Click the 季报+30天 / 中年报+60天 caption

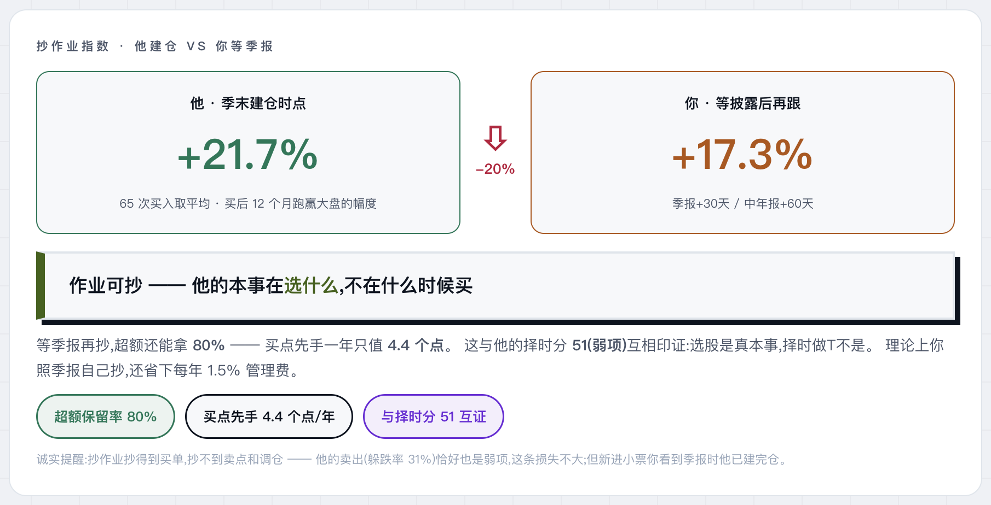(x=742, y=203)
